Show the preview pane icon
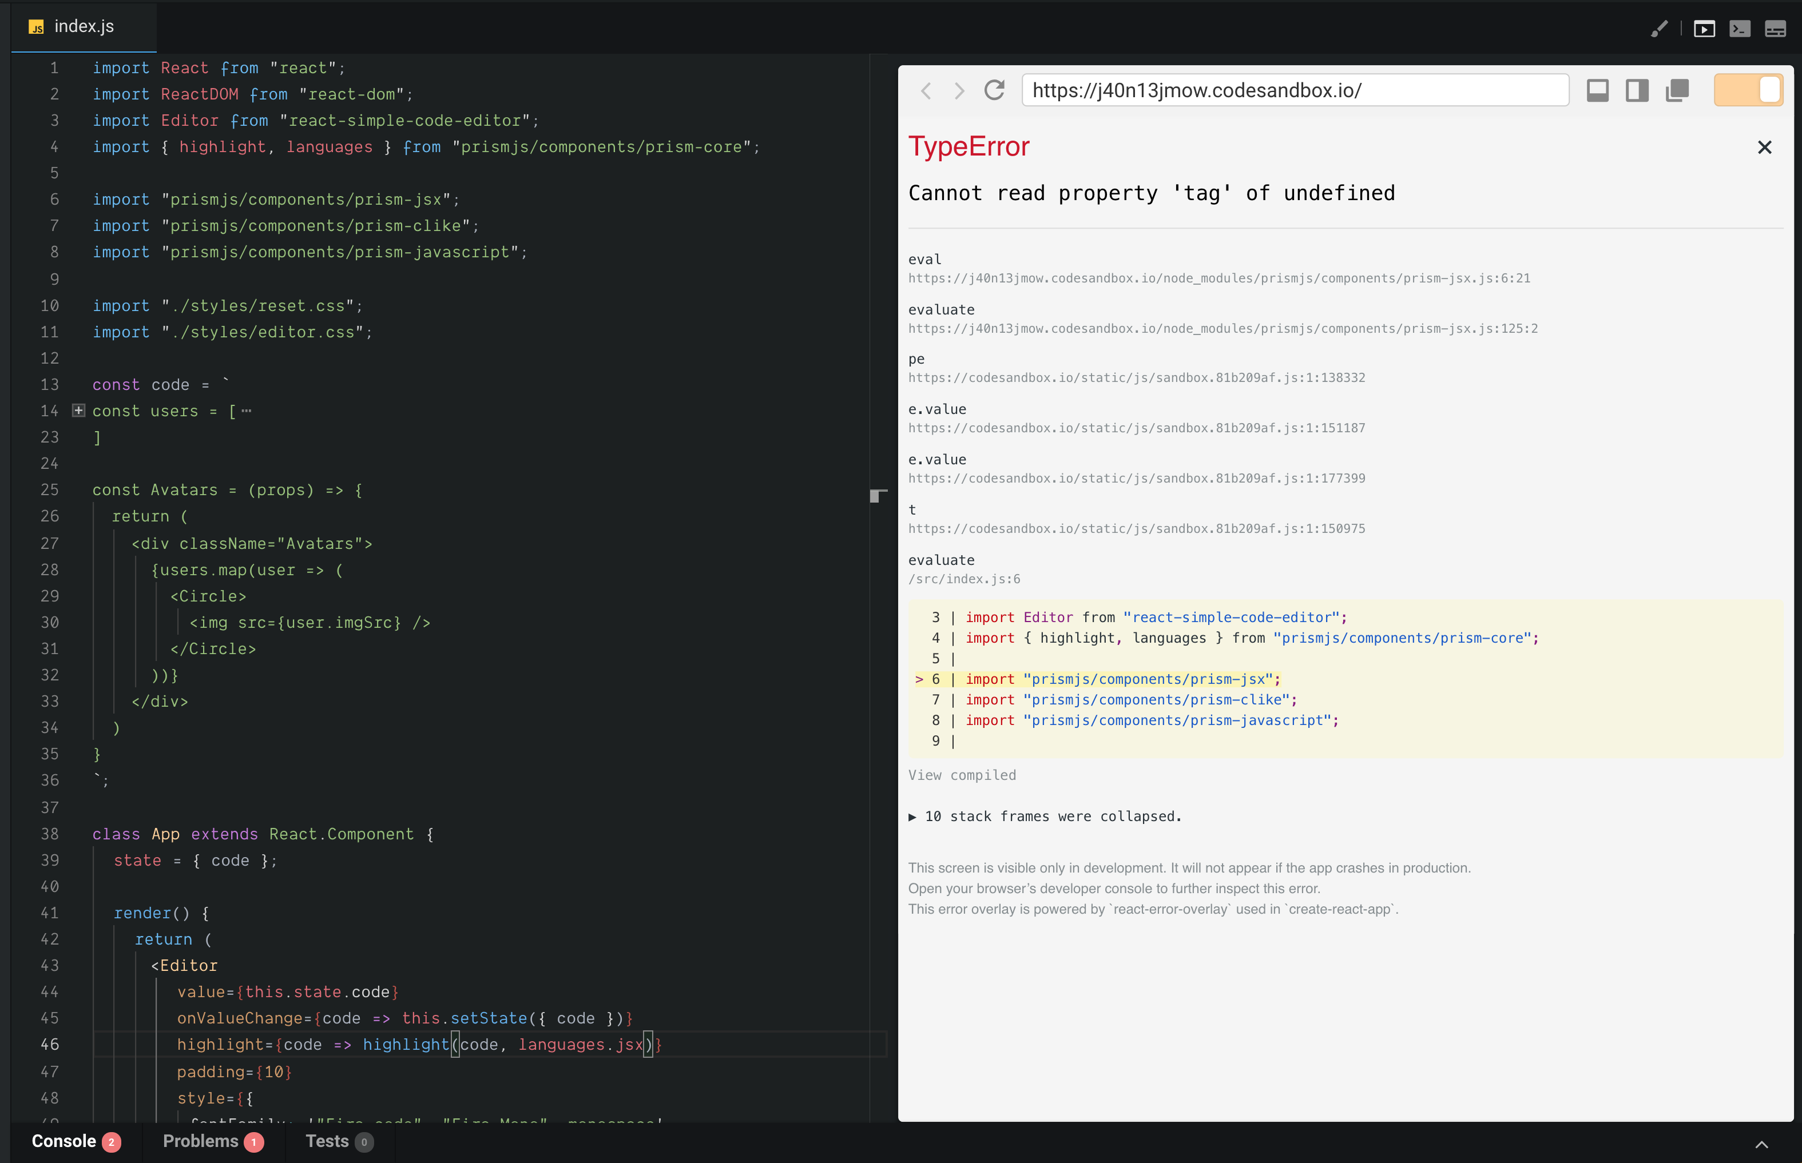The height and width of the screenshot is (1163, 1802). coord(1705,30)
